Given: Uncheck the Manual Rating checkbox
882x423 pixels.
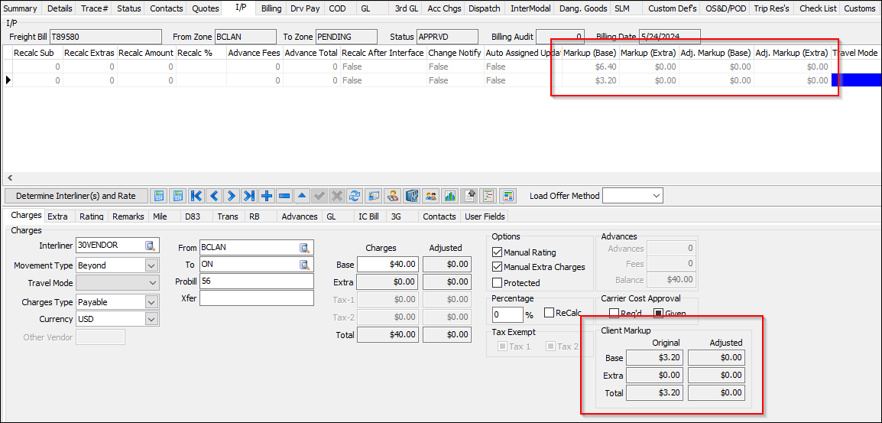Looking at the screenshot, I should tap(498, 252).
